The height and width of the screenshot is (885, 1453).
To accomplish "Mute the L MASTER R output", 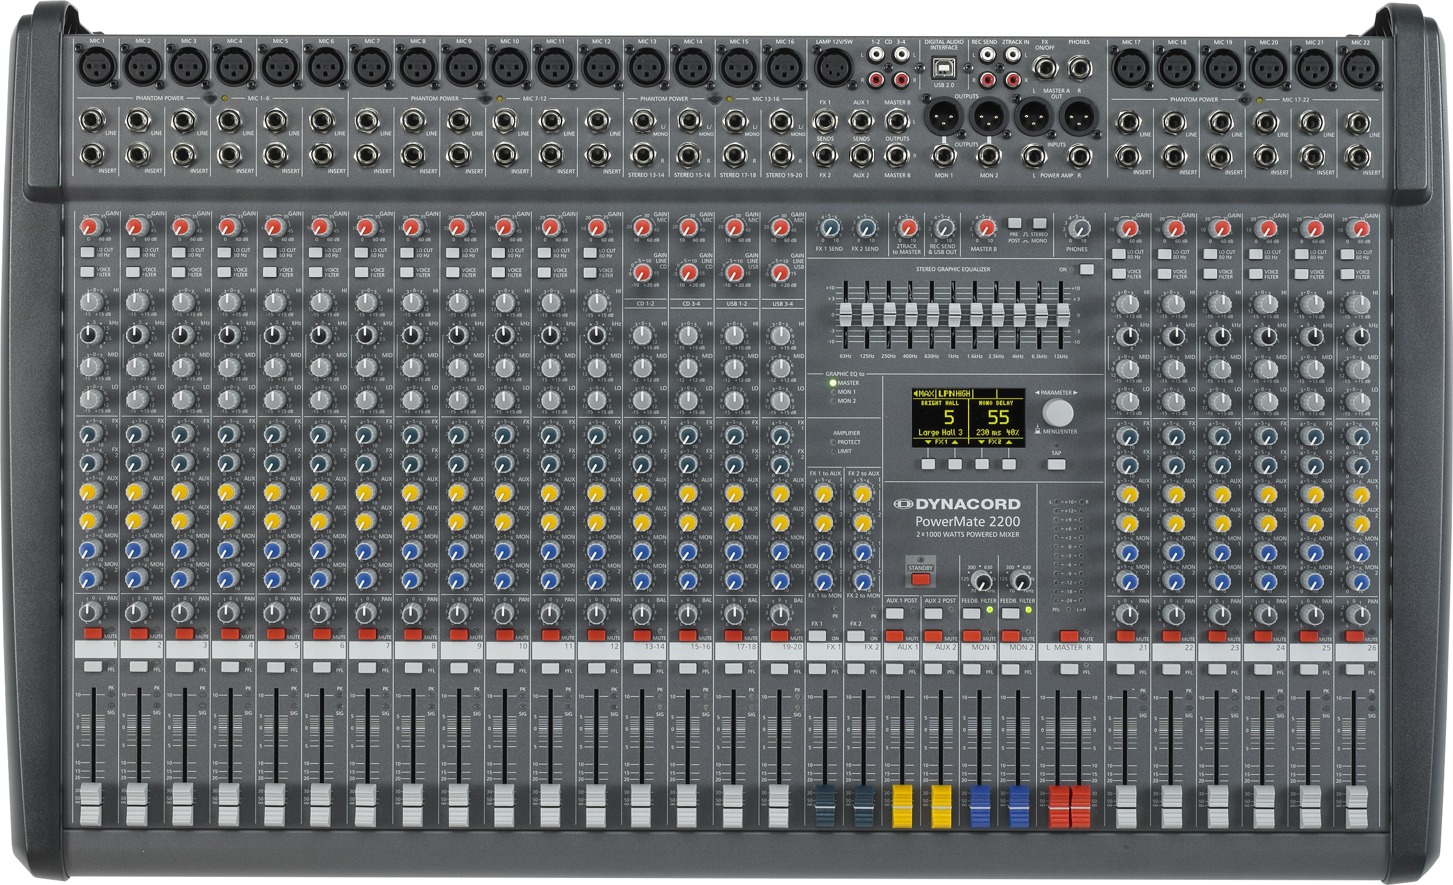I will tap(1069, 636).
